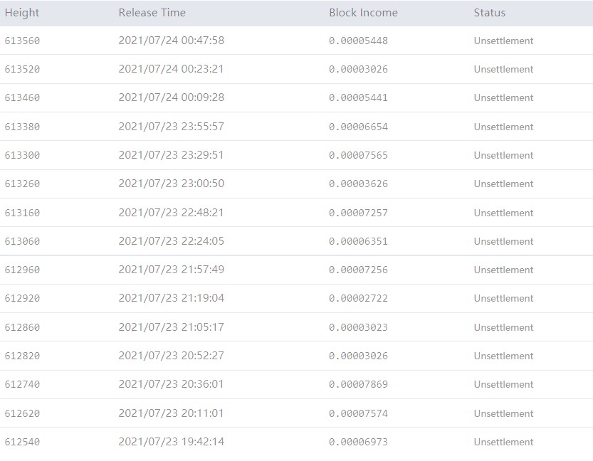Select block height 612740
593x461 pixels.
22,384
